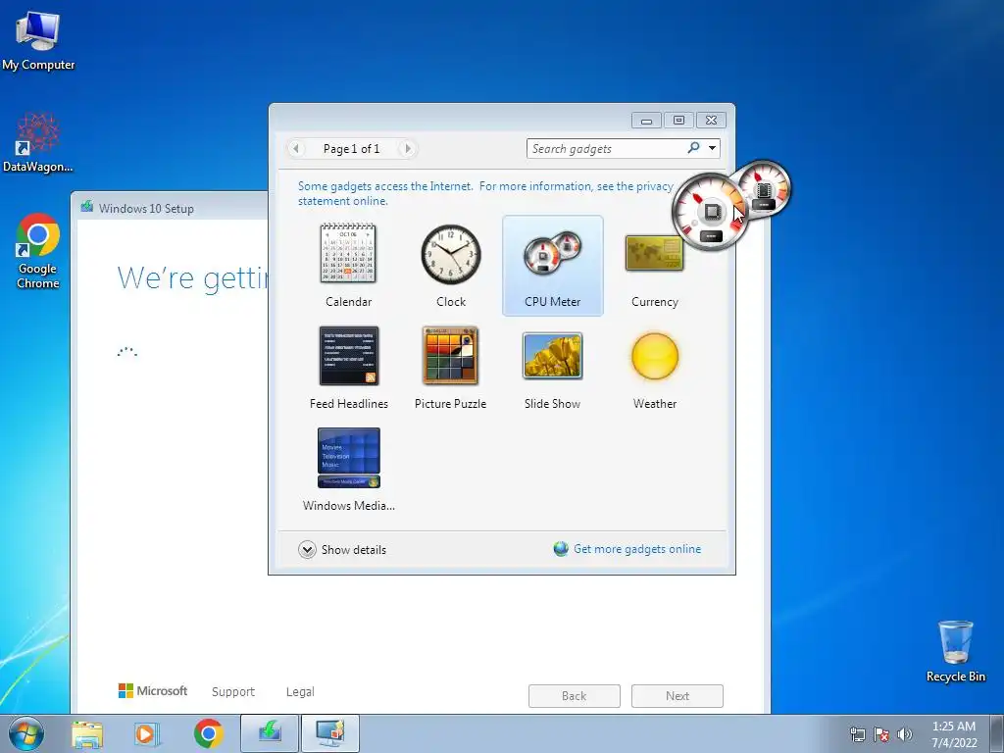Image resolution: width=1004 pixels, height=753 pixels.
Task: Click Legal in Windows 10 Setup
Action: coord(300,691)
